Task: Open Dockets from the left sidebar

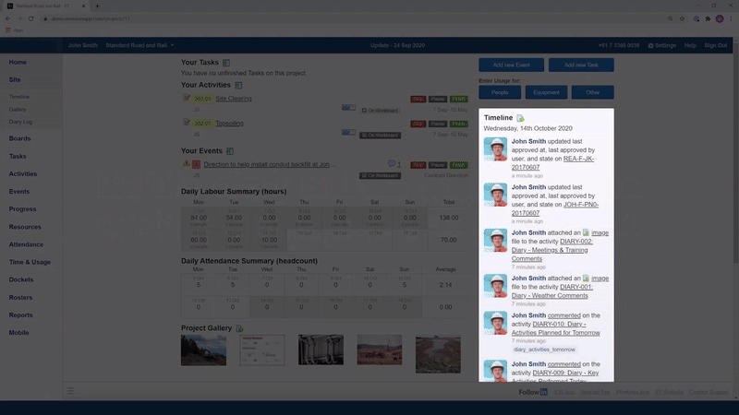Action: coord(20,279)
